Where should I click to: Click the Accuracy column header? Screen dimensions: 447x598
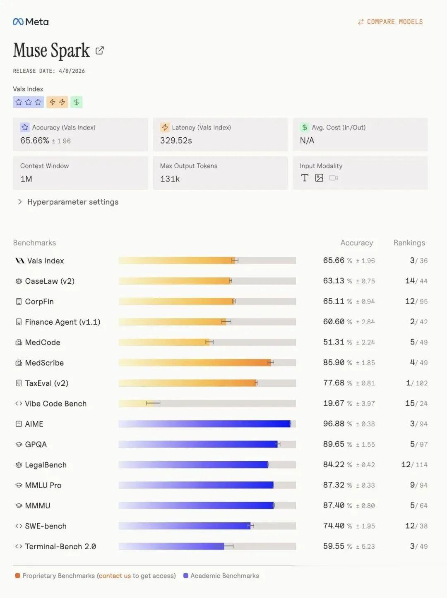click(356, 243)
